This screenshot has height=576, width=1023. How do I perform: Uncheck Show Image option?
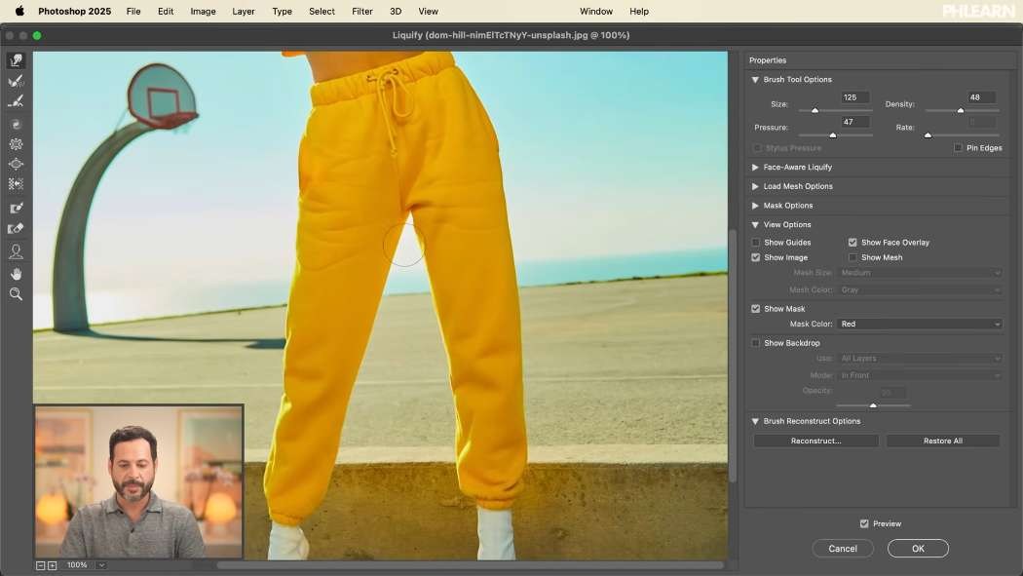[755, 257]
